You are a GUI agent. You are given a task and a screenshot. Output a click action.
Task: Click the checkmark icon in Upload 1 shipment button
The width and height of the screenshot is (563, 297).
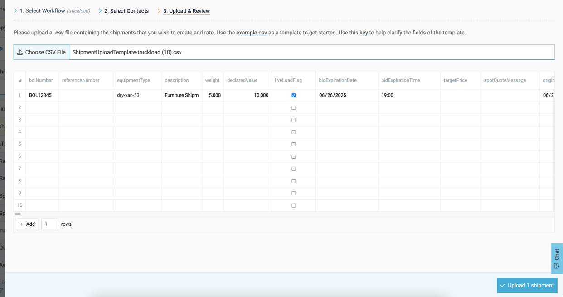(x=503, y=285)
